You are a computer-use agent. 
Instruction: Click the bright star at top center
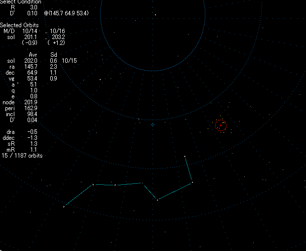click(x=155, y=14)
